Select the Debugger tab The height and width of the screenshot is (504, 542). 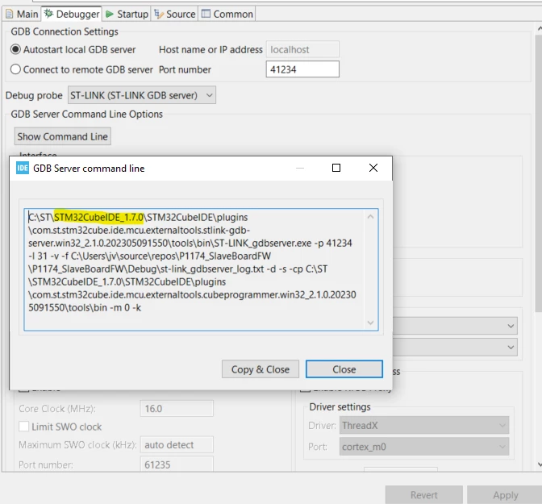click(72, 15)
